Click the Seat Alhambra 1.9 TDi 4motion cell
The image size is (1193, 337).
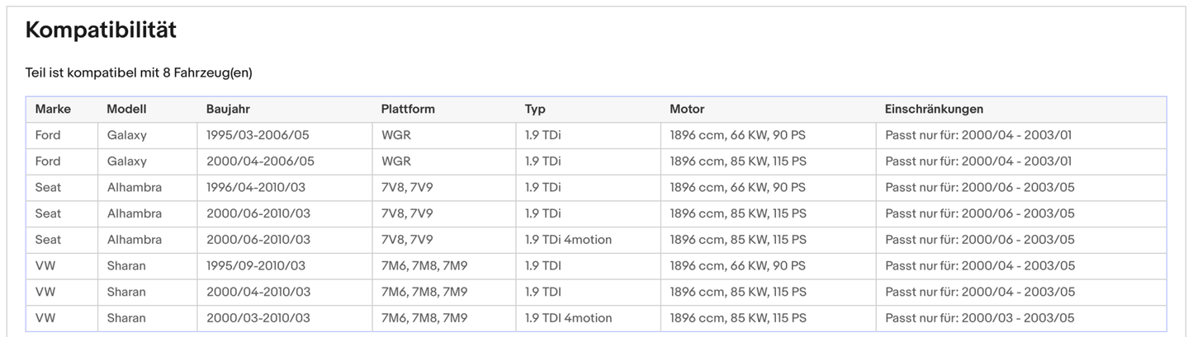coord(568,240)
